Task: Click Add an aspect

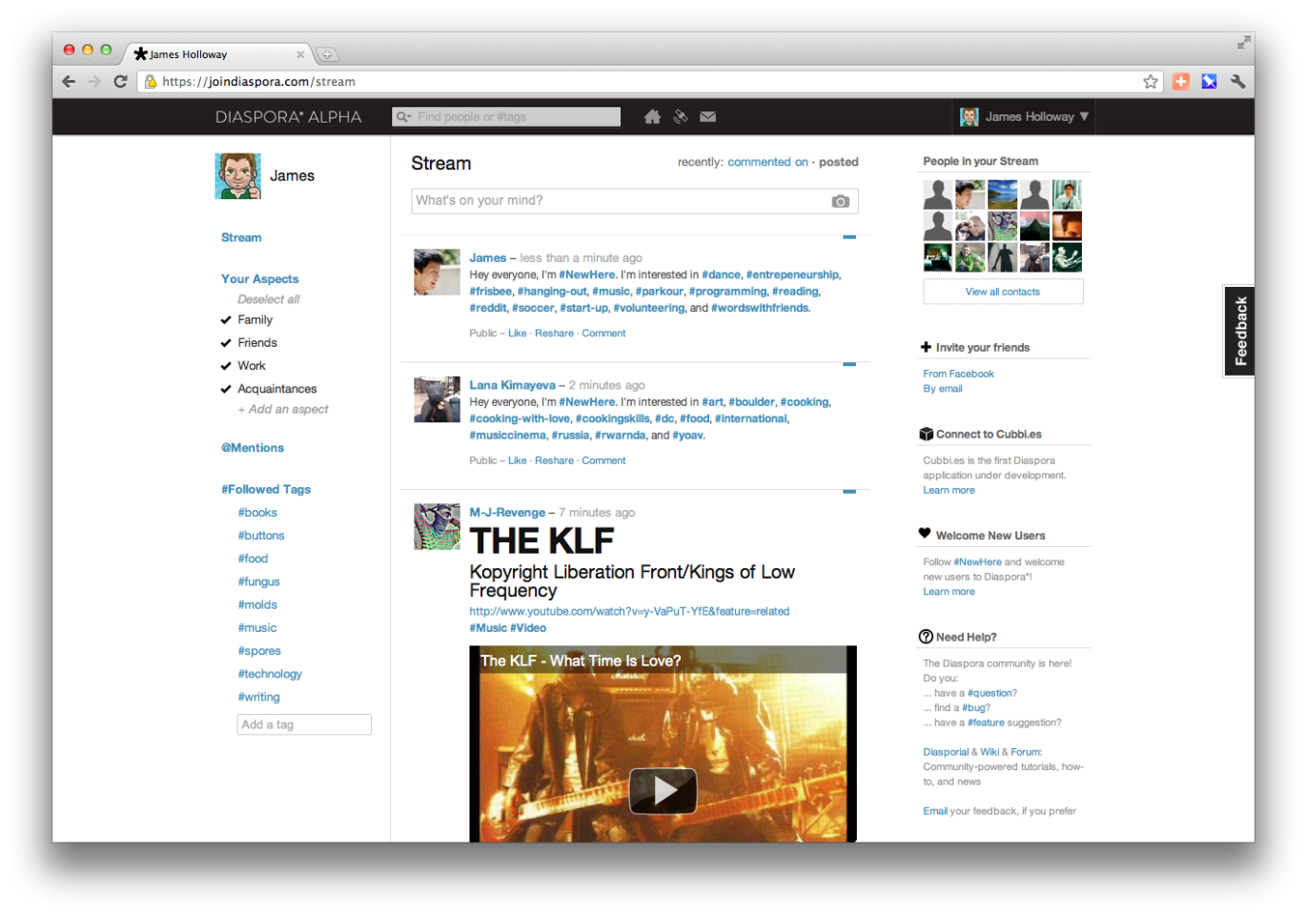Action: pos(283,409)
